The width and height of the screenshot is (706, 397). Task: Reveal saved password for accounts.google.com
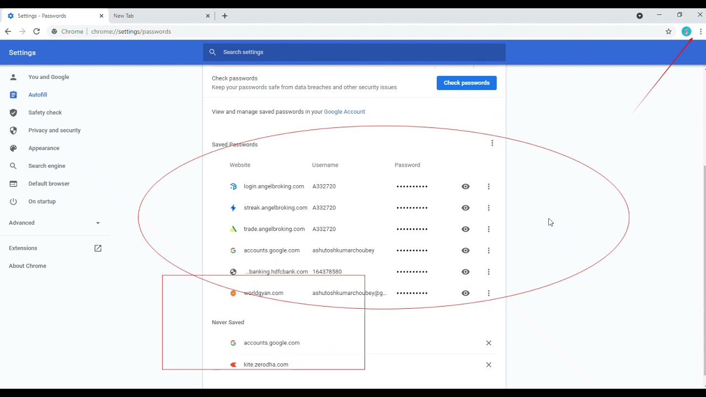point(466,250)
